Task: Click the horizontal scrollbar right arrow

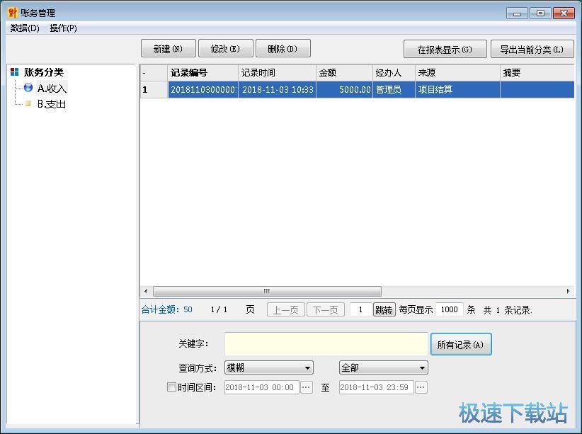Action: pos(568,291)
